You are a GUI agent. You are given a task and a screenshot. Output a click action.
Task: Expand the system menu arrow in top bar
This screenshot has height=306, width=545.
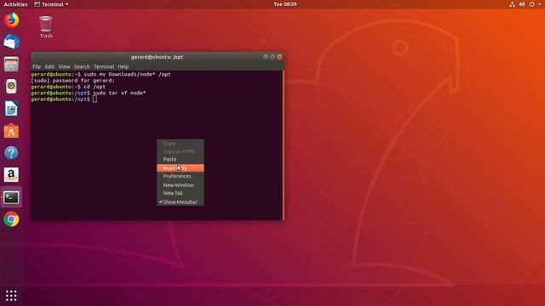pyautogui.click(x=540, y=4)
